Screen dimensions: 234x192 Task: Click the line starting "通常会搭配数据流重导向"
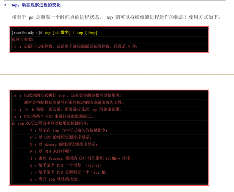74,102
